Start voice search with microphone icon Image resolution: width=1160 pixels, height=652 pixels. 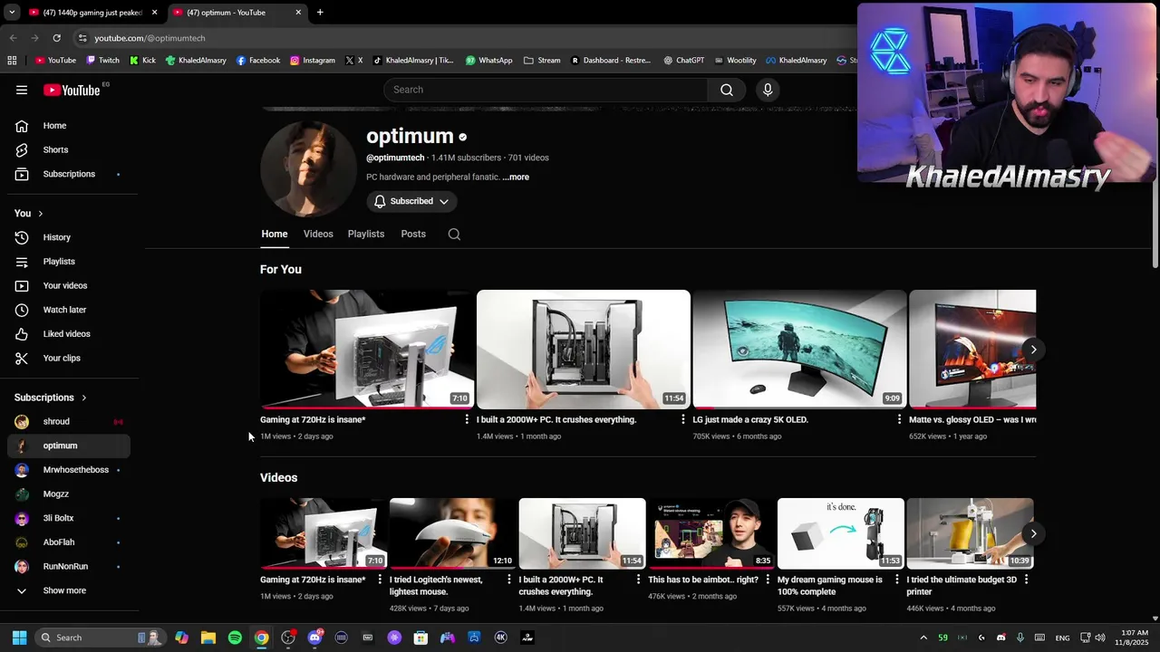pyautogui.click(x=768, y=90)
